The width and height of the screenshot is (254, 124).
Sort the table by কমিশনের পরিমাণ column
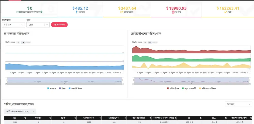(x=251, y=118)
